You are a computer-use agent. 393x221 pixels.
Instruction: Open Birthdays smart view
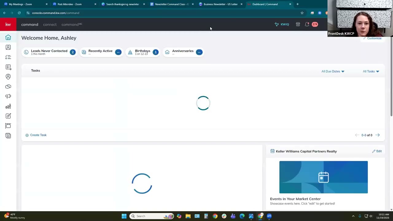pyautogui.click(x=143, y=52)
